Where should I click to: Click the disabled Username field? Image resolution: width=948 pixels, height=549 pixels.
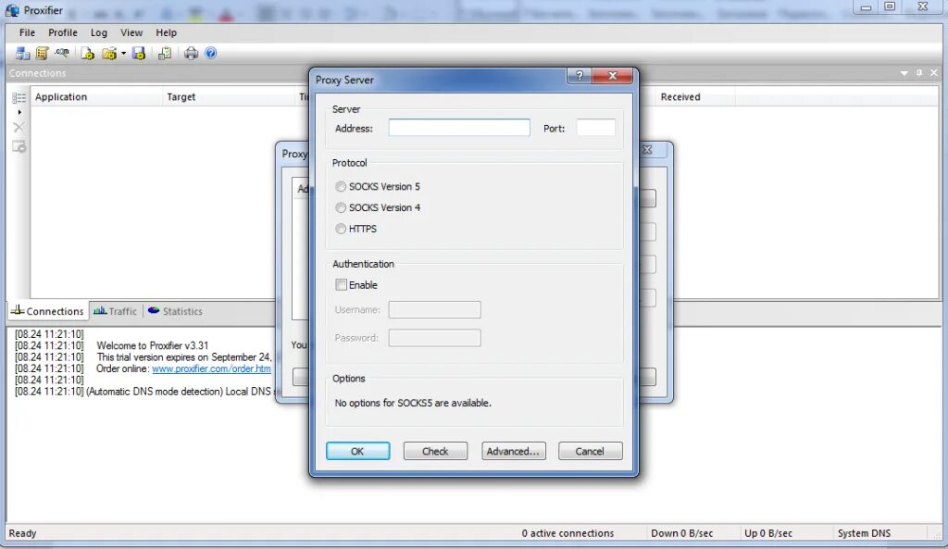(x=435, y=309)
